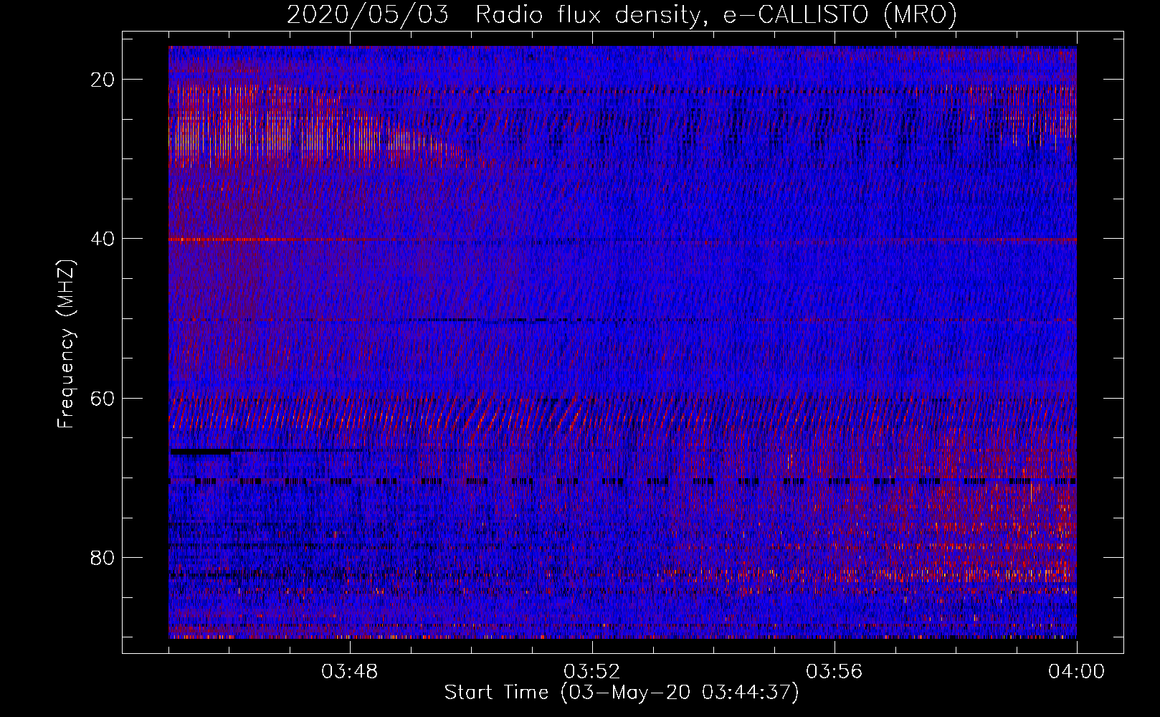This screenshot has width=1160, height=717.
Task: Click the 03:52 time tick label
Action: [x=592, y=672]
